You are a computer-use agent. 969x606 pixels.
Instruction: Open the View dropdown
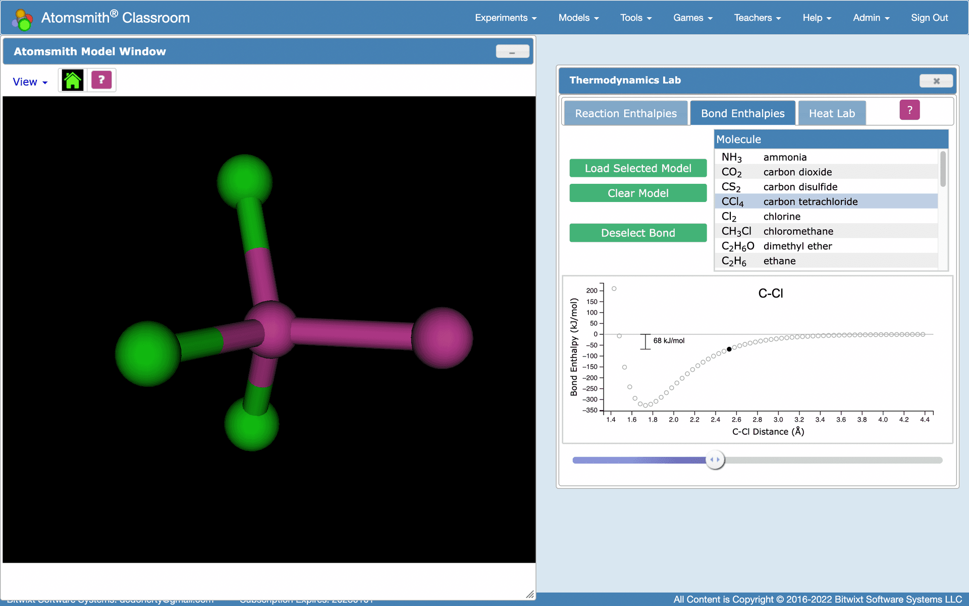30,82
